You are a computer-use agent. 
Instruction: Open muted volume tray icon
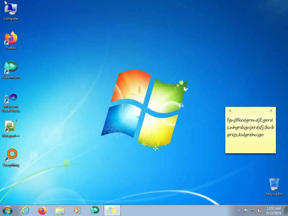[260, 211]
